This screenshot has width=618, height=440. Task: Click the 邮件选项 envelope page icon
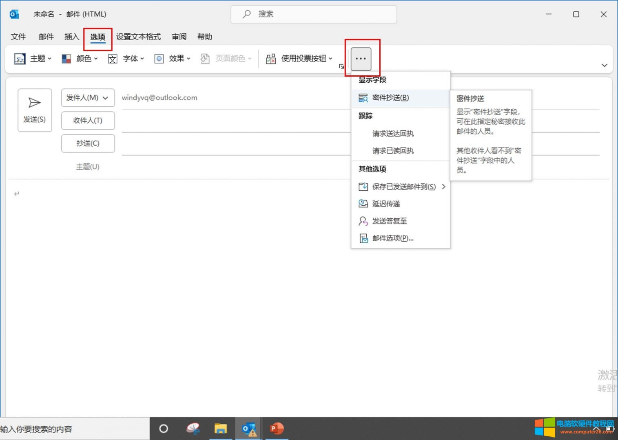coord(363,238)
